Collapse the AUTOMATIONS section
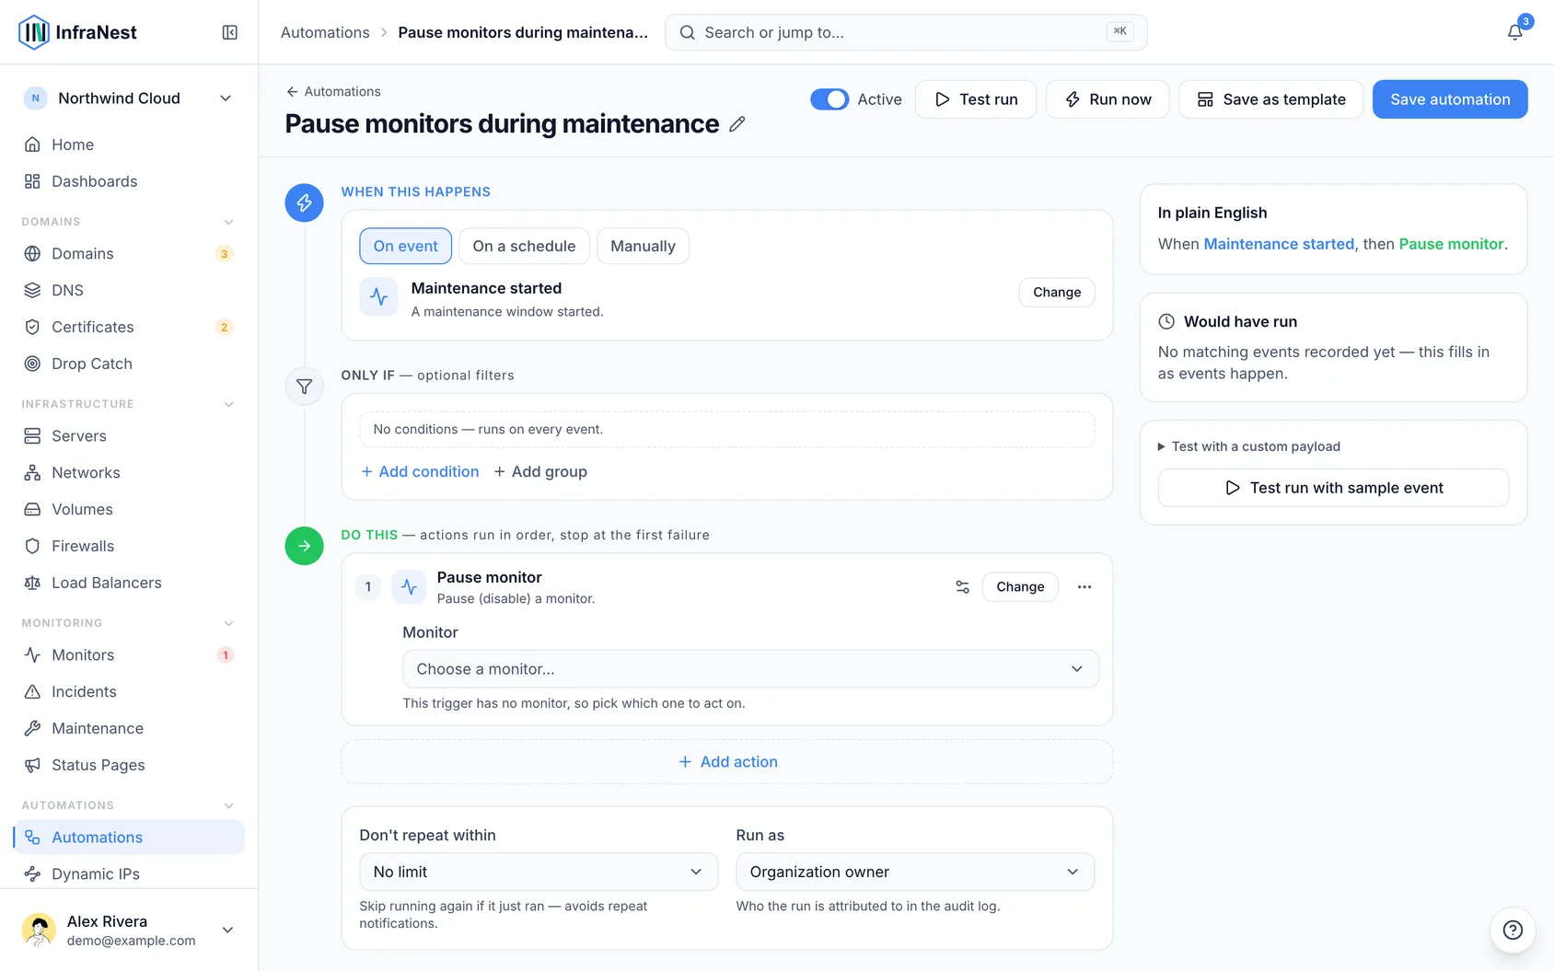 coord(228,805)
